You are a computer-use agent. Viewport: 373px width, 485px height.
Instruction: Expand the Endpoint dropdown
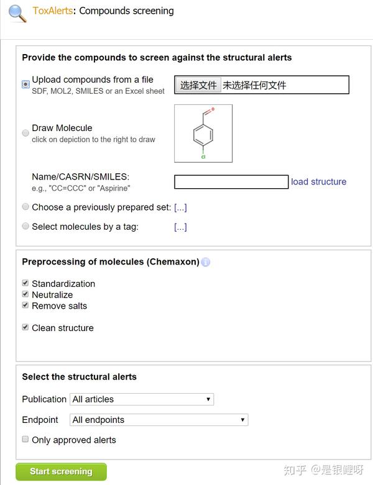coord(159,420)
